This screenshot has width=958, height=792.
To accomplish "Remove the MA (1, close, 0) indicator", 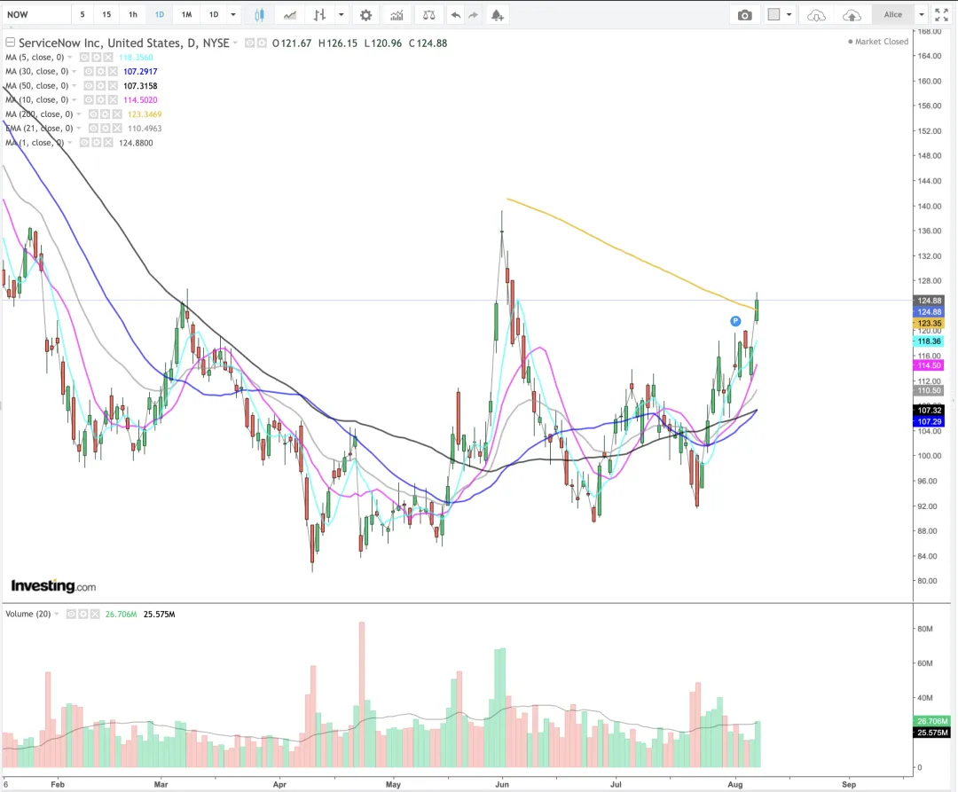I will coord(108,143).
